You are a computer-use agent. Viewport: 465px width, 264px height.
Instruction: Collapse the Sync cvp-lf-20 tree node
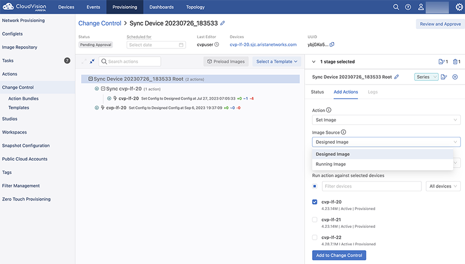point(103,89)
